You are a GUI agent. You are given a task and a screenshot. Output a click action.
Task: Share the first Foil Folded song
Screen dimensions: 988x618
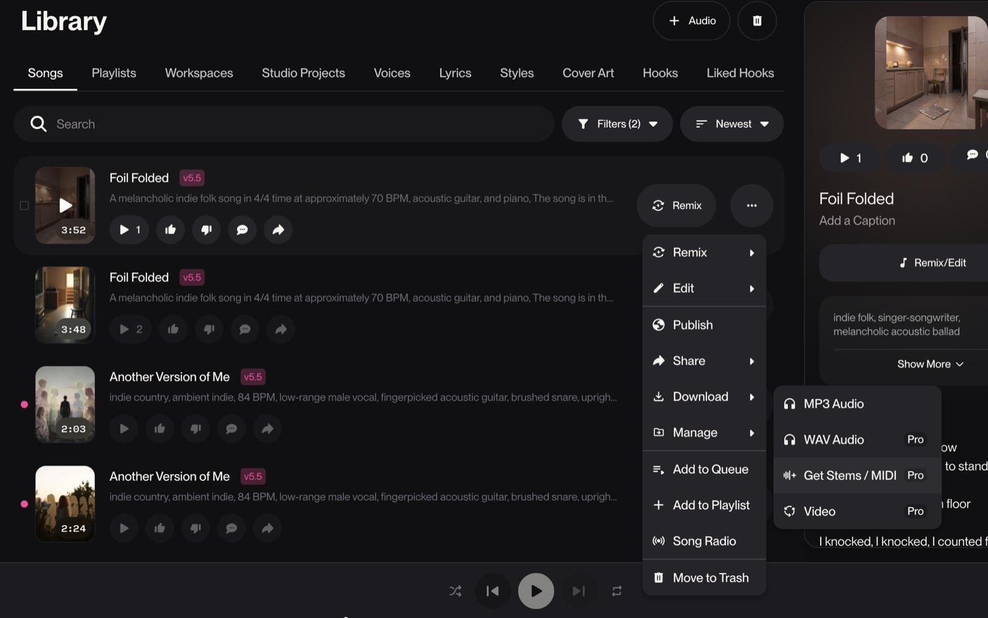[x=278, y=230]
